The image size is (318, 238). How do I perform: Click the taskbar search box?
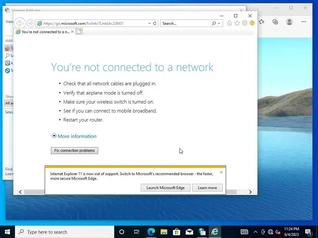click(65, 232)
